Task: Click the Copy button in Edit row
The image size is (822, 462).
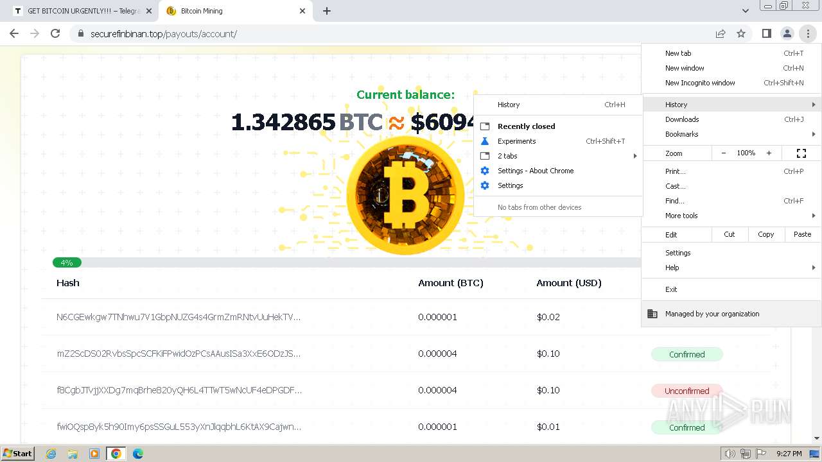Action: (x=766, y=234)
